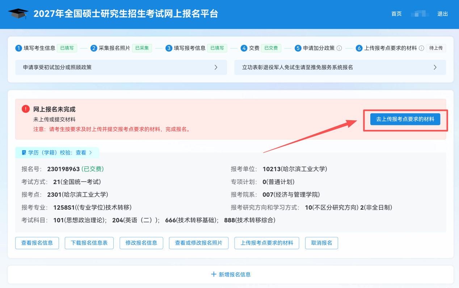Screen dimensions: 459x288
Task: Click 下载报名信息表 button
Action: click(89, 243)
